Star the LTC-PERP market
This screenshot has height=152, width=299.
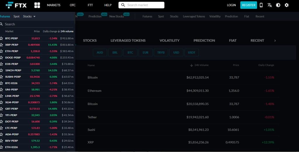[x=1, y=128]
